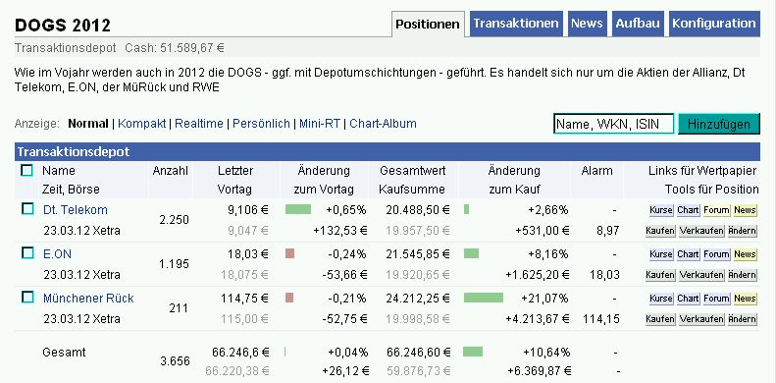Click Verkaufen for Münchener Rück
Screen dimensions: 776x383
pyautogui.click(x=701, y=319)
